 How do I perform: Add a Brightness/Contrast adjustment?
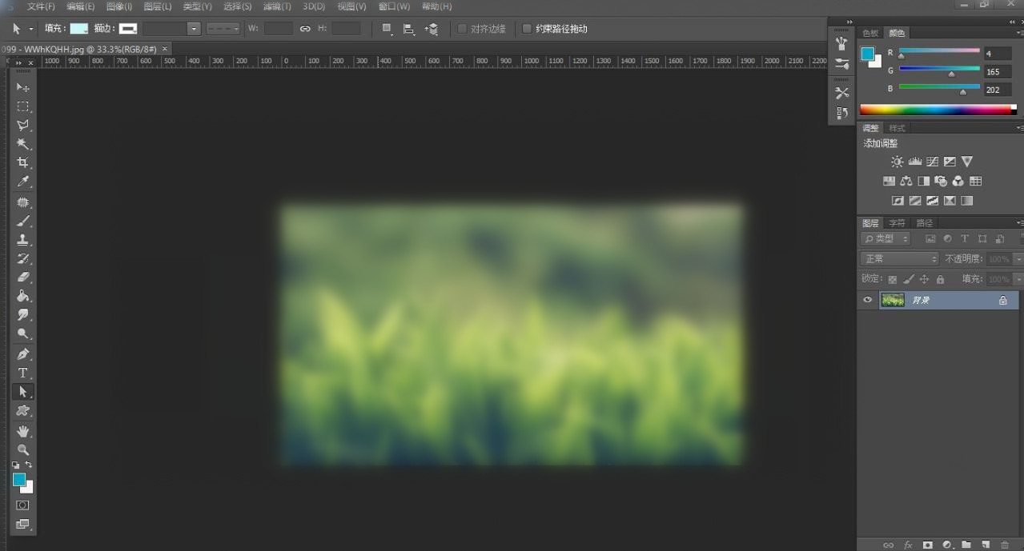897,162
